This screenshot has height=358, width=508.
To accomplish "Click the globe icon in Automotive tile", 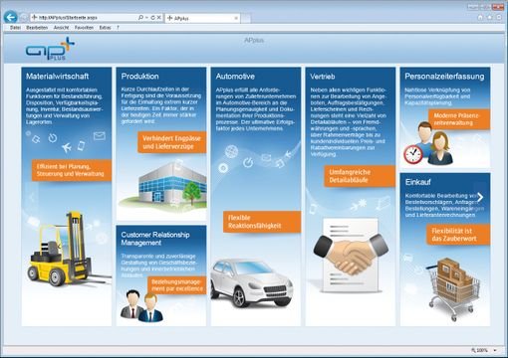I will pyautogui.click(x=231, y=152).
